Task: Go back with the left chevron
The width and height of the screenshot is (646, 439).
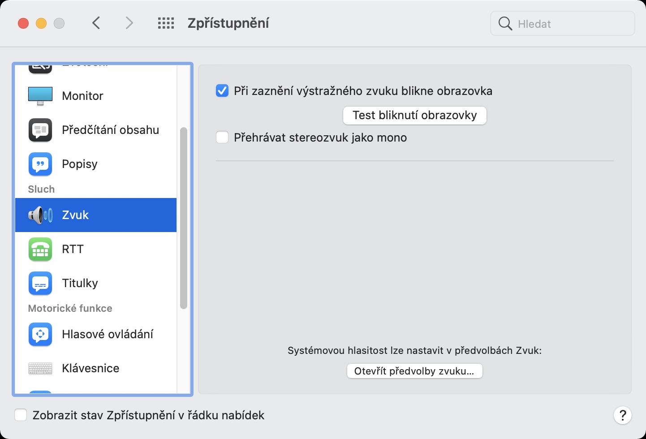Action: point(96,23)
